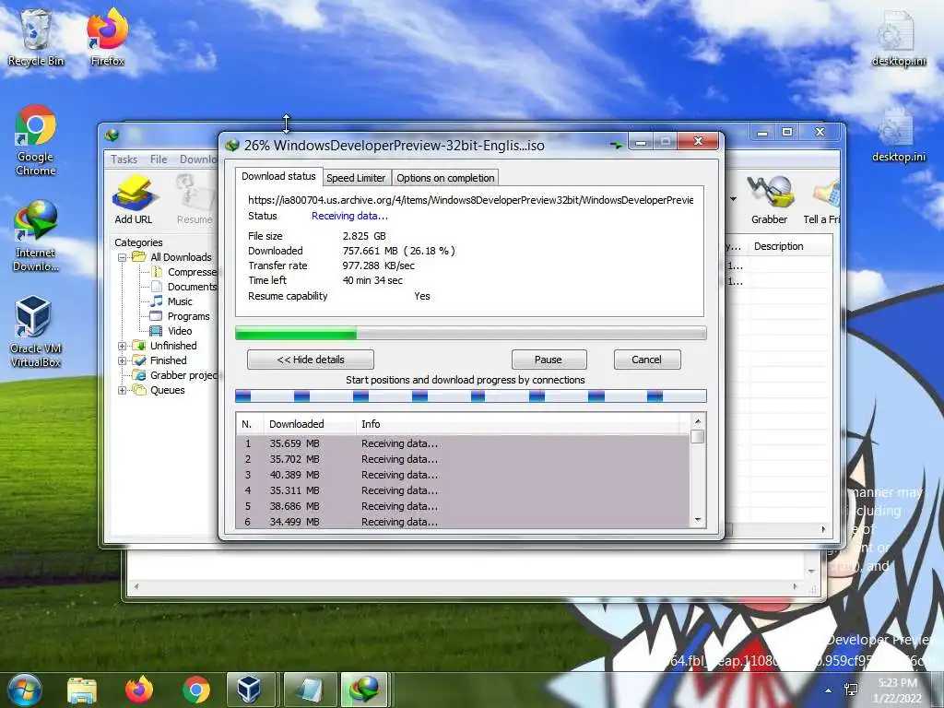Viewport: 944px width, 708px height.
Task: Click the connections list scrollbar thumb
Action: [697, 436]
